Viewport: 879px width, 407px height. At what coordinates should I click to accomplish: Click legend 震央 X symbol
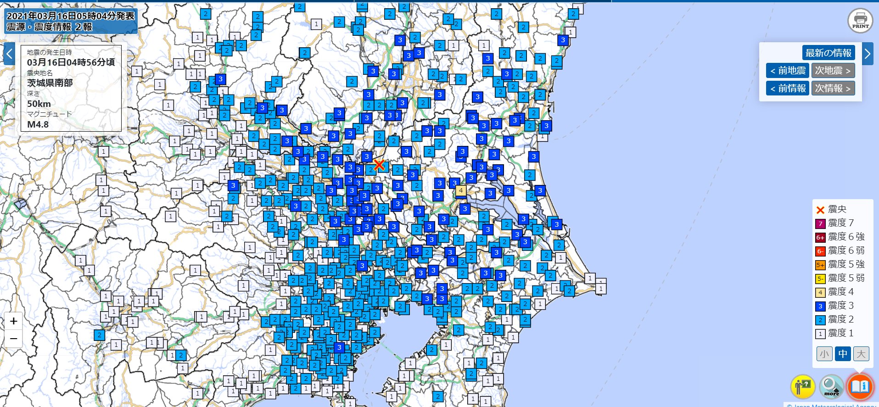(x=820, y=210)
